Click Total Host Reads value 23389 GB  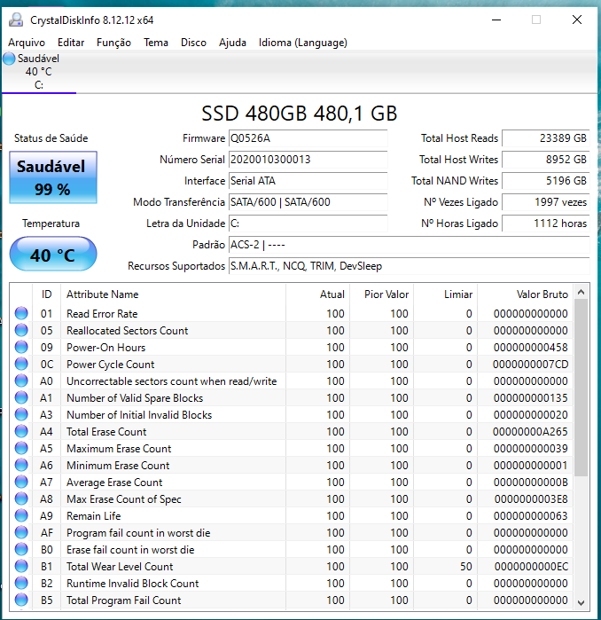546,138
